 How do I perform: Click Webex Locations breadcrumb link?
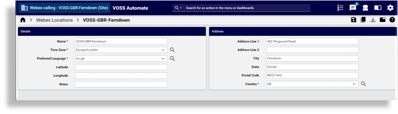pos(54,20)
